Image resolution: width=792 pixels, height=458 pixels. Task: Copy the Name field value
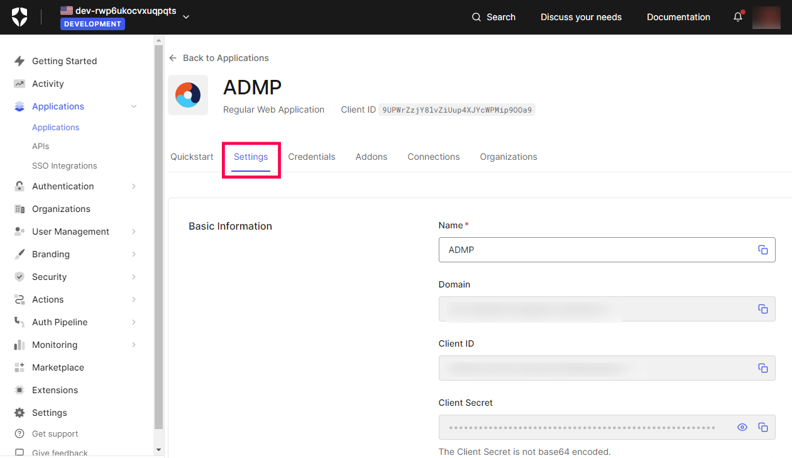[x=762, y=250]
